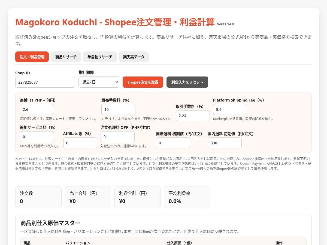Screen dimensions: 327x245
Task: Click the 商品別仕入原価マスター heading
Action: [50, 223]
